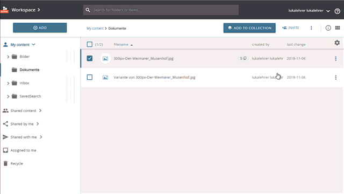Toggle the select all checkbox
Screen dimensions: 344x194
coord(90,44)
